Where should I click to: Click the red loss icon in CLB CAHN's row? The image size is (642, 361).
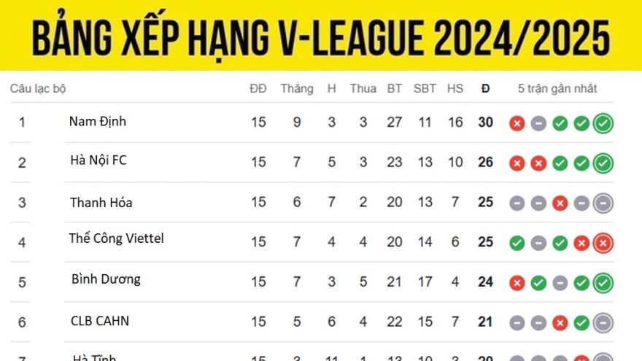(x=560, y=323)
